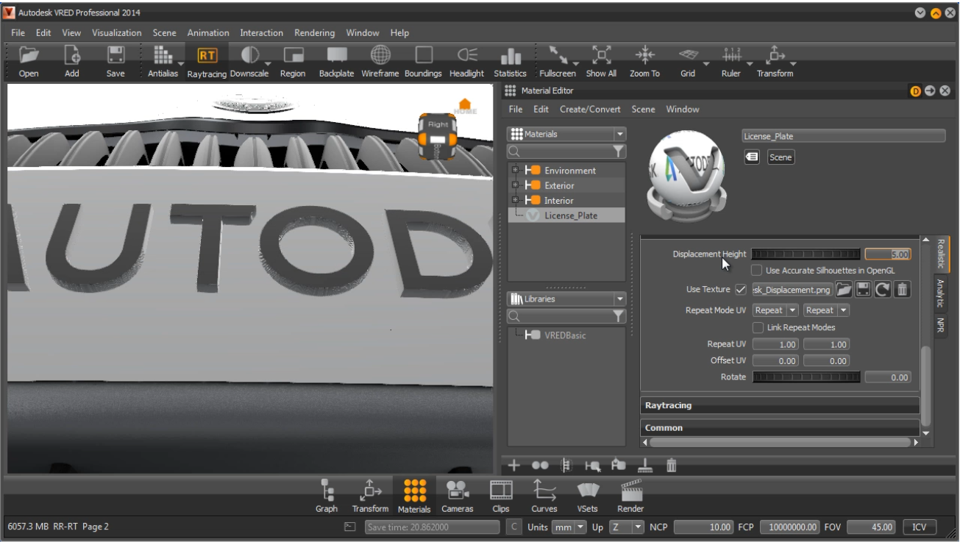Activate the Region render tool

[x=294, y=55]
